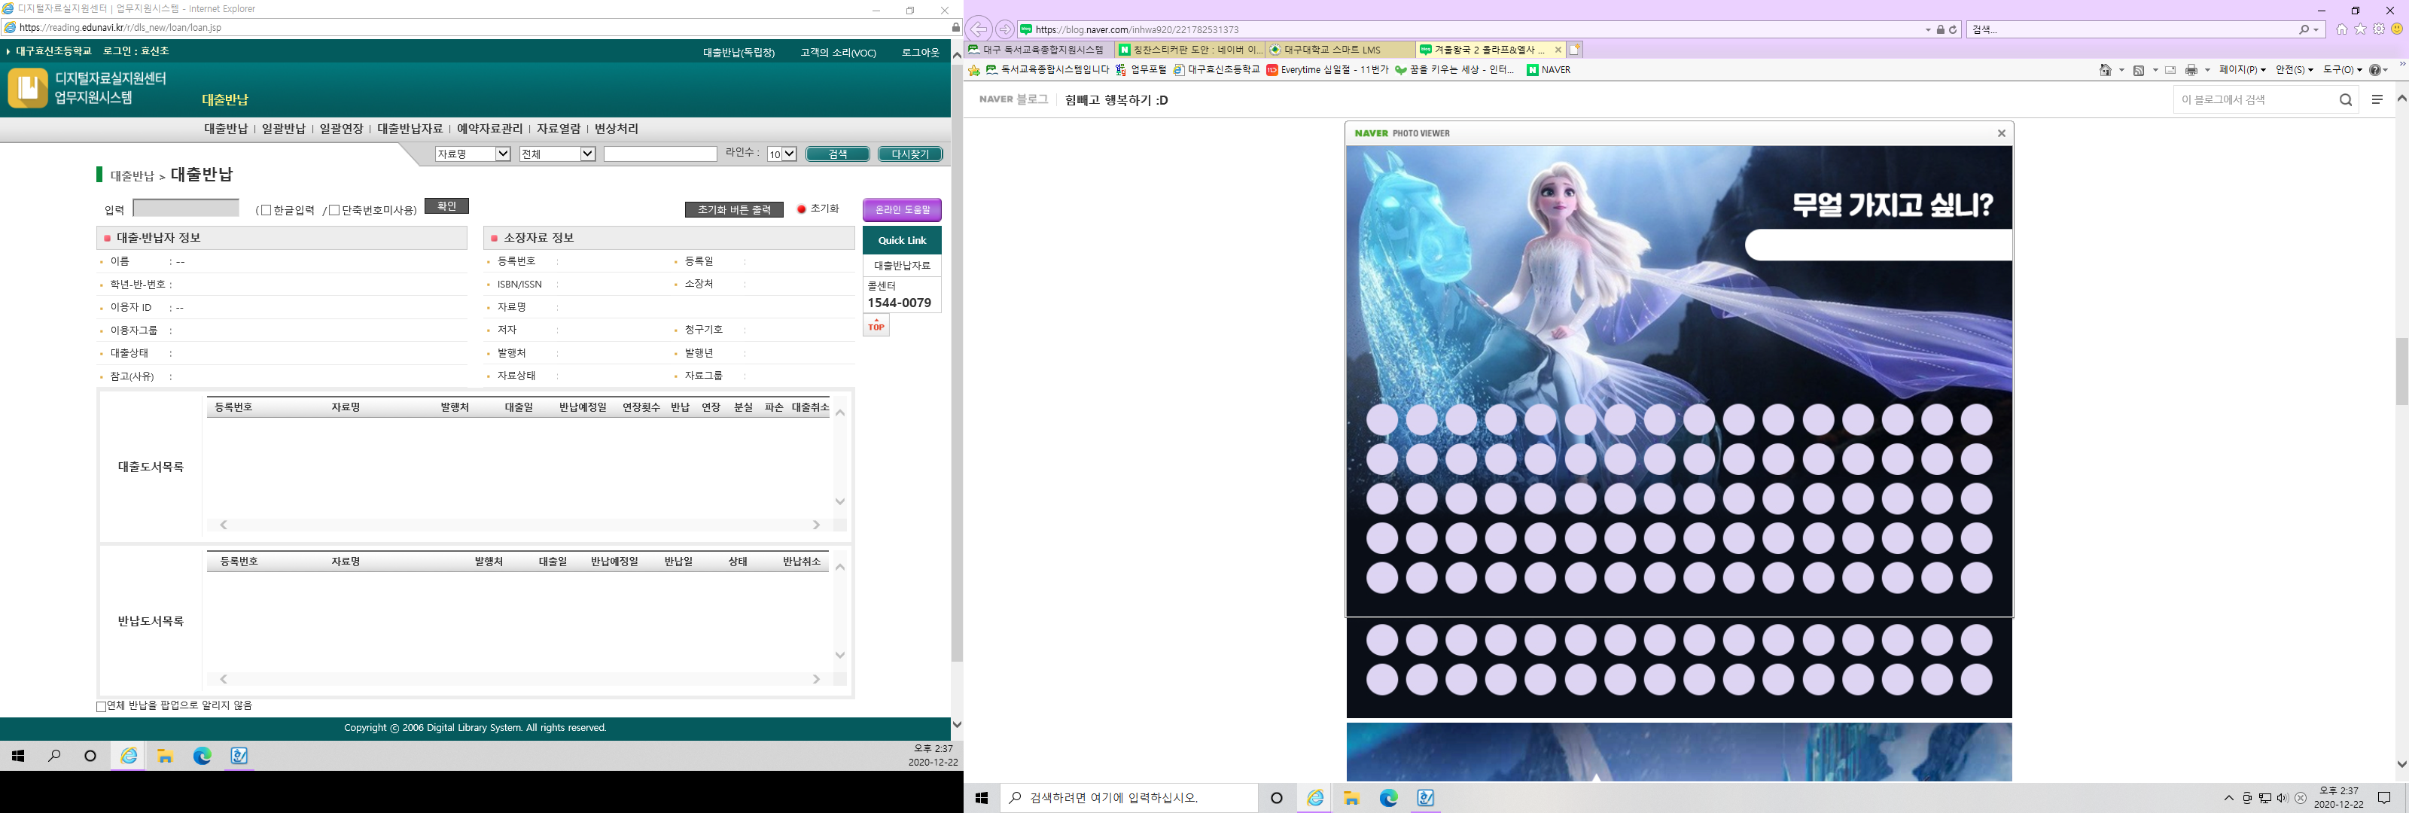Click the 온라인 도움말 button
The image size is (2409, 813).
tap(902, 209)
